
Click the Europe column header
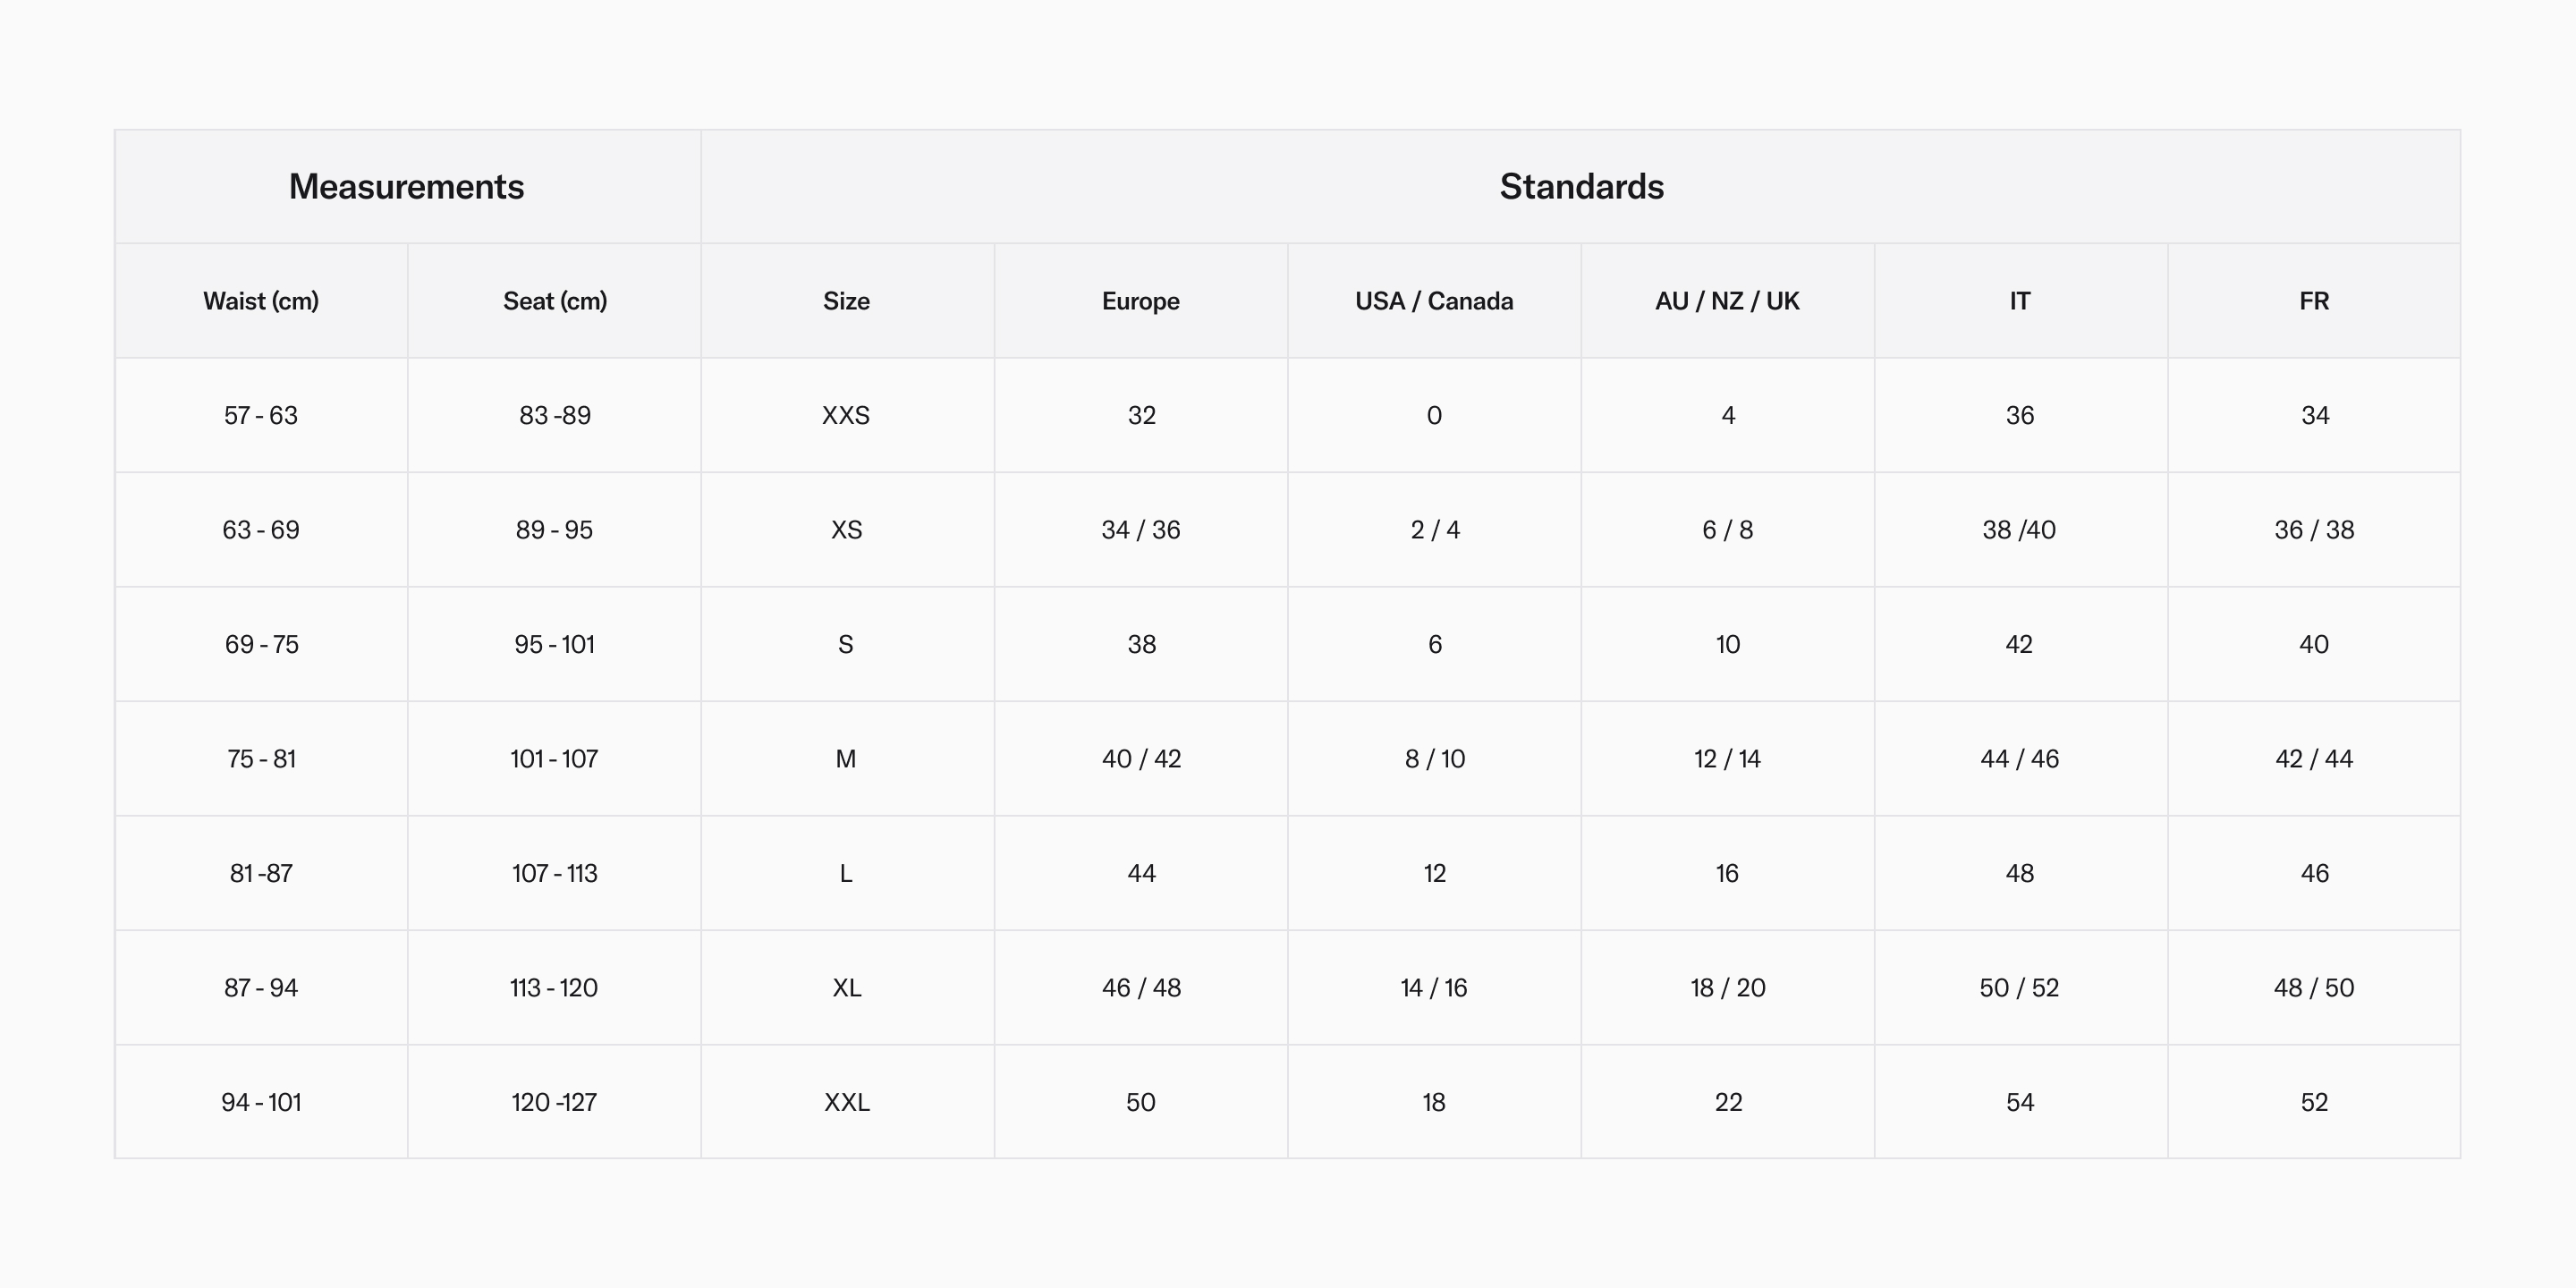click(1140, 301)
